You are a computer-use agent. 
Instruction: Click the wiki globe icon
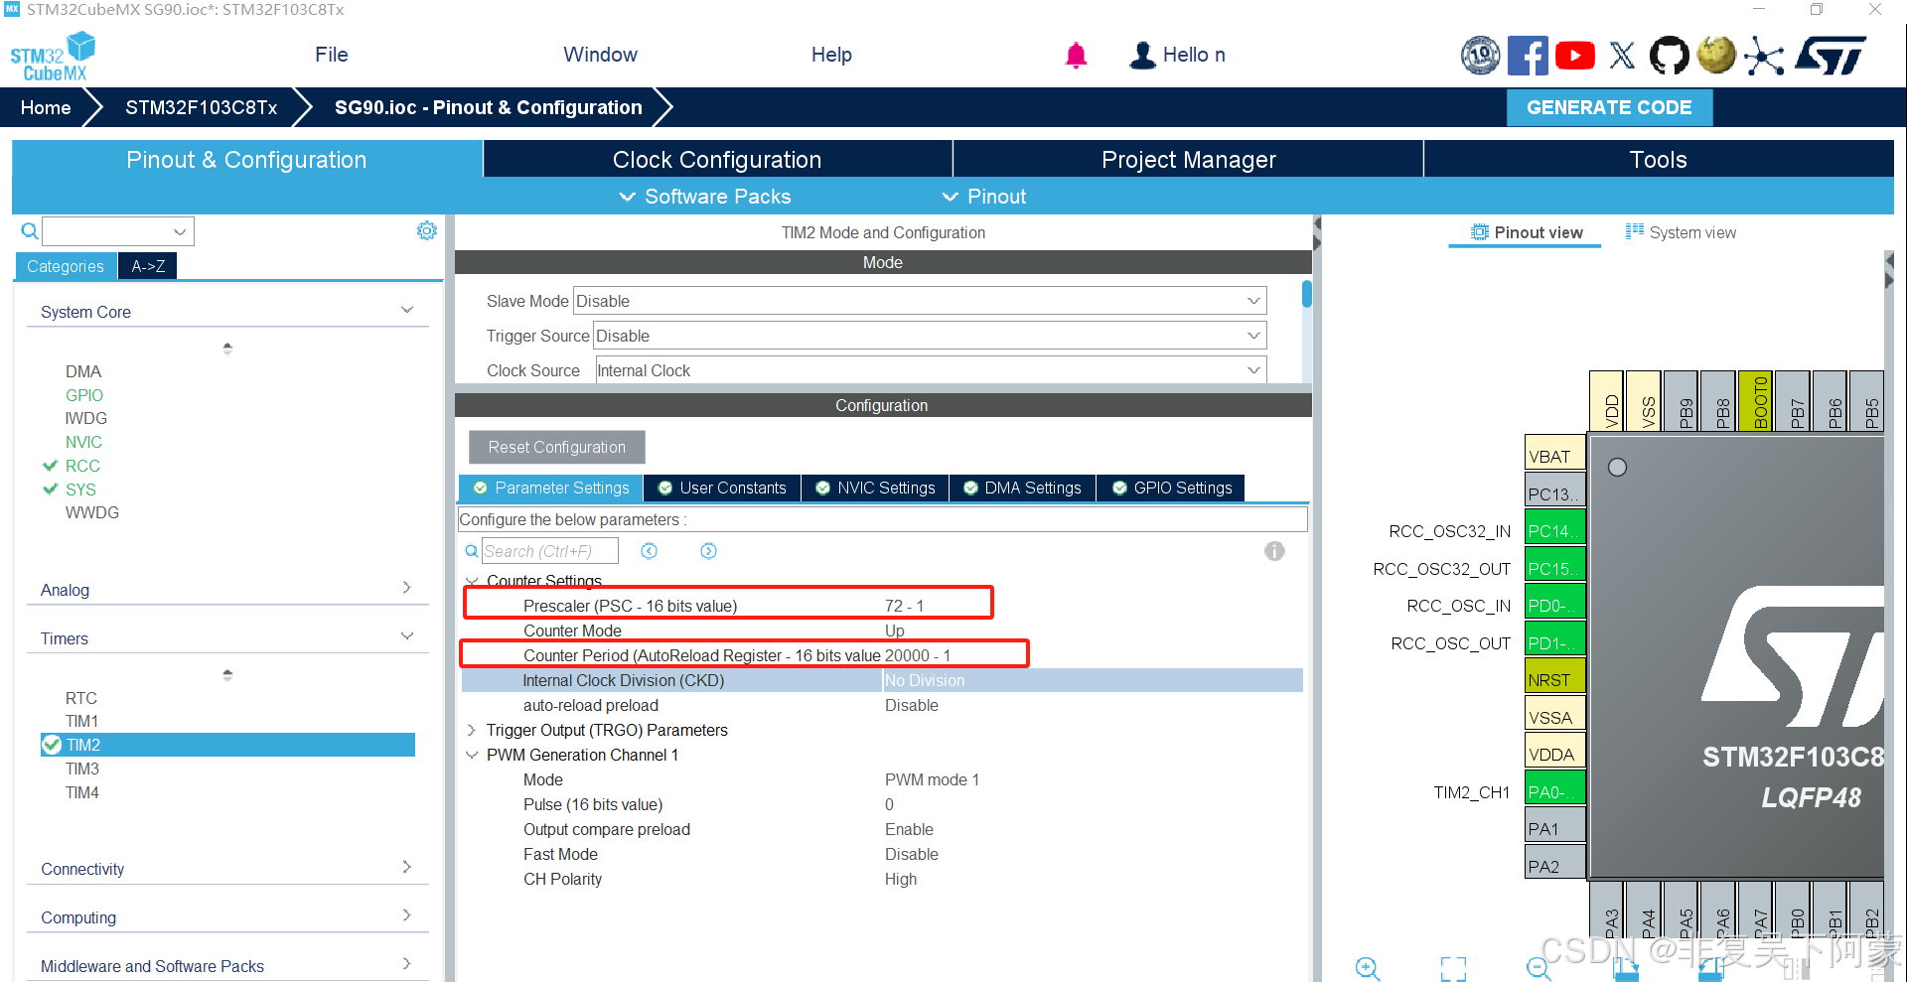click(x=1716, y=55)
